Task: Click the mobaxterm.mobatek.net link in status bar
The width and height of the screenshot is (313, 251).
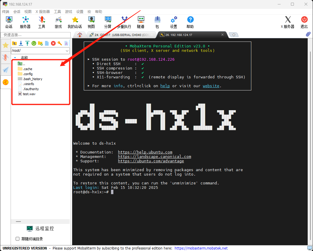Action: pos(201,248)
